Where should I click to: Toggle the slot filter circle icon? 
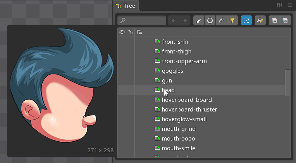coord(210,21)
